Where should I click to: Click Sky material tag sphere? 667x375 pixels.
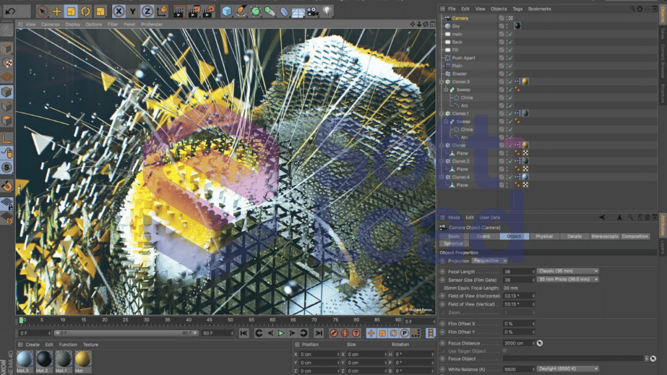(x=517, y=26)
